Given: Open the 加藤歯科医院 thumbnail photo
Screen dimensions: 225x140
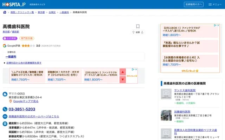Looking at the screenshot, I should pyautogui.click(x=166, y=115).
